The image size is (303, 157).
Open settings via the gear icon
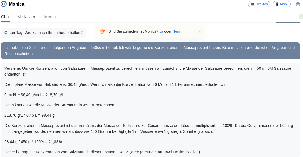(x=298, y=4)
